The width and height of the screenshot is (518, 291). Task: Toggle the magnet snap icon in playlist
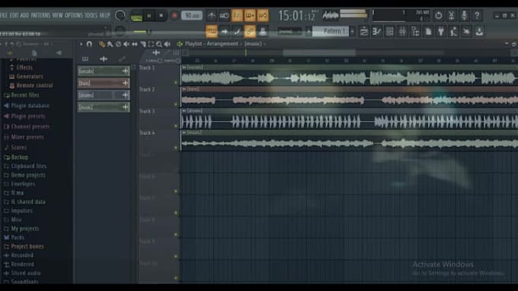89,44
